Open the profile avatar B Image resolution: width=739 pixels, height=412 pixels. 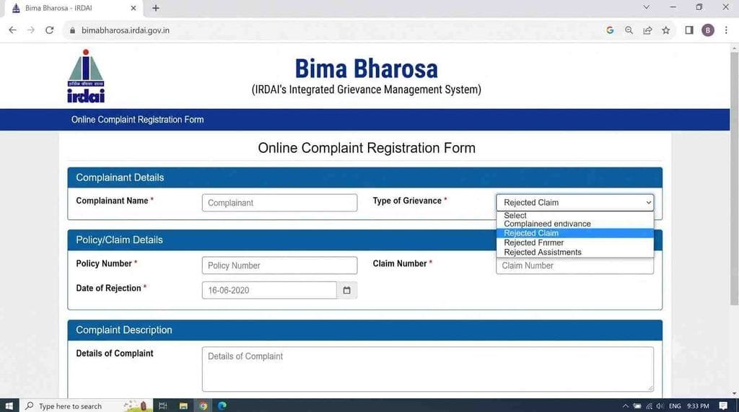[x=707, y=30]
